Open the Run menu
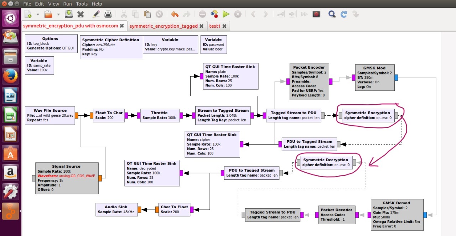The width and height of the screenshot is (456, 236). coord(67,4)
